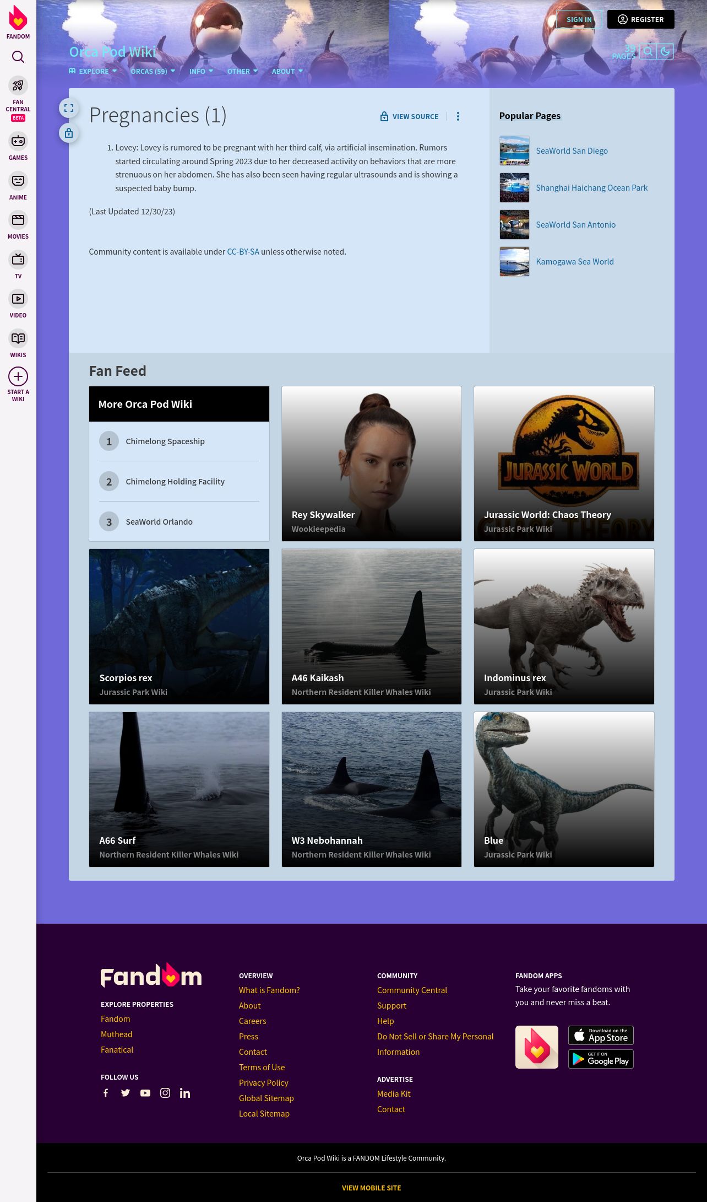Click SeaWorld San Diego thumbnail image
707x1202 pixels.
514,150
